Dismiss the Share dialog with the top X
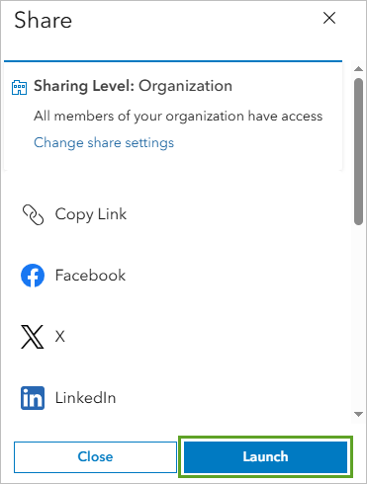This screenshot has width=367, height=484. click(x=329, y=18)
